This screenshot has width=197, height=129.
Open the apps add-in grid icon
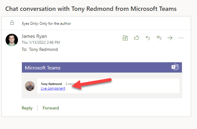(x=125, y=38)
